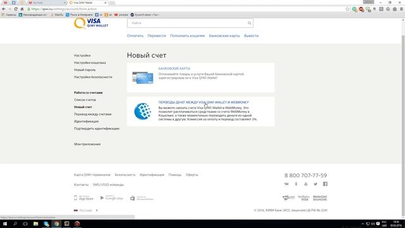The height and width of the screenshot is (228, 405).
Task: Click the browser address bar
Action: pyautogui.click(x=186, y=9)
